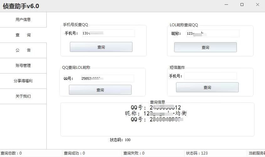Open 分享得福利 sidebar item
Screen dimensions: 265x157
[x=23, y=81]
